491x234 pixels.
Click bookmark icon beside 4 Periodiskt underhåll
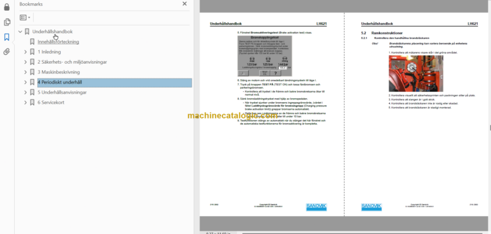tap(32, 82)
